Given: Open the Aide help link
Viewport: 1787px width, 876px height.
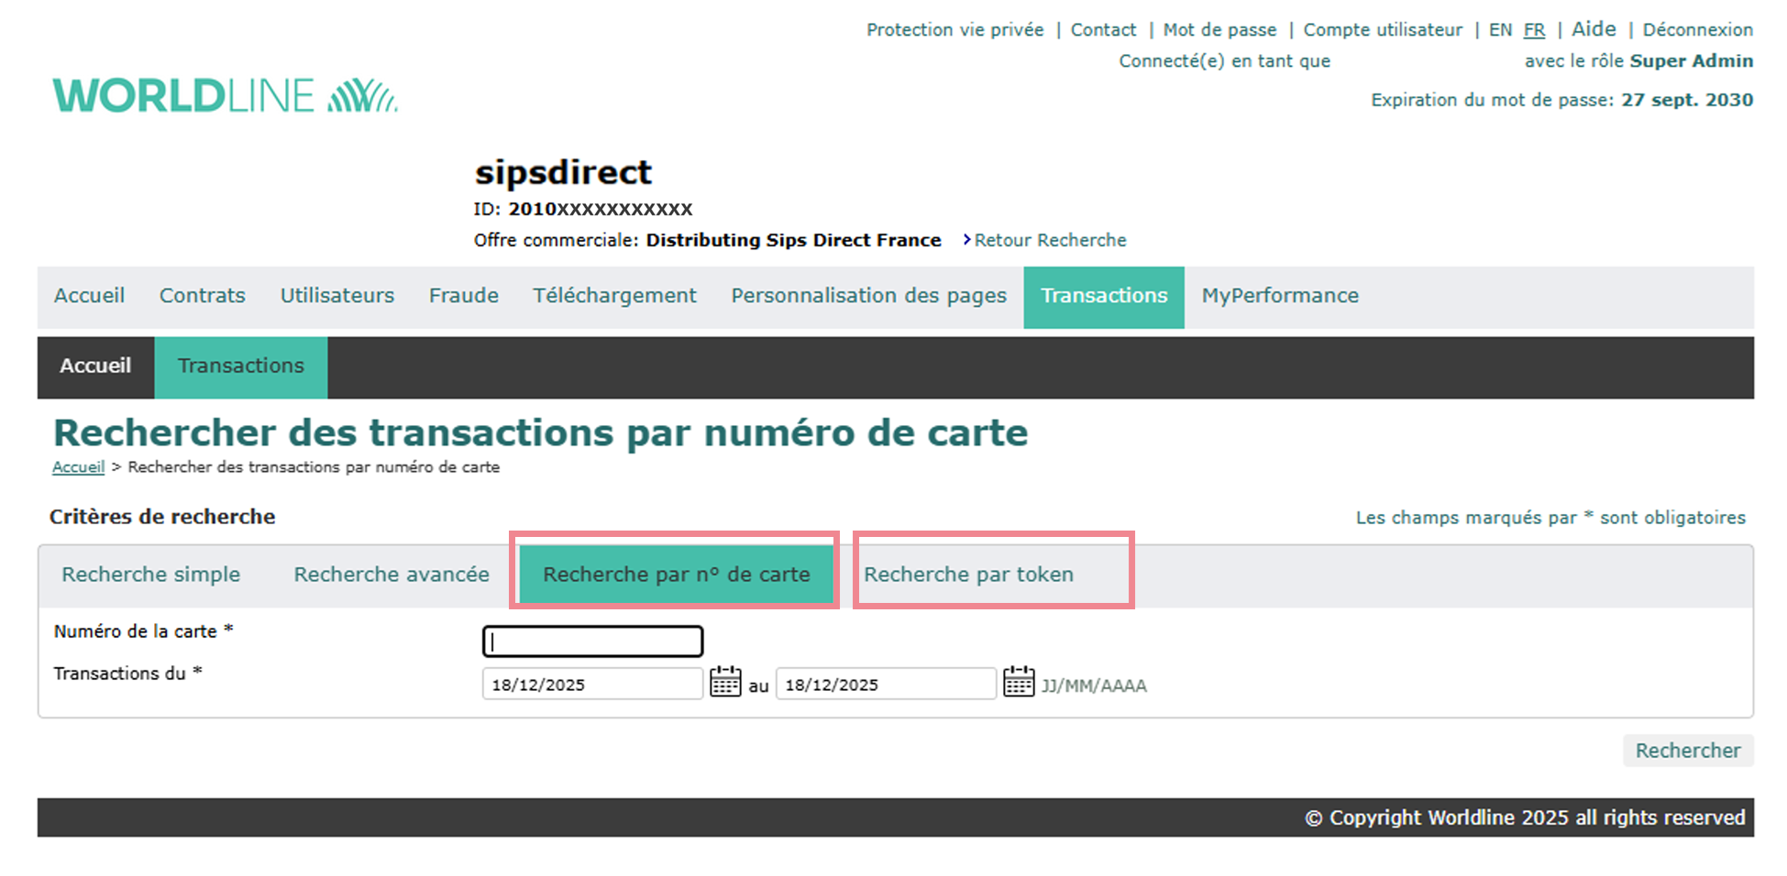Looking at the screenshot, I should click(1594, 29).
